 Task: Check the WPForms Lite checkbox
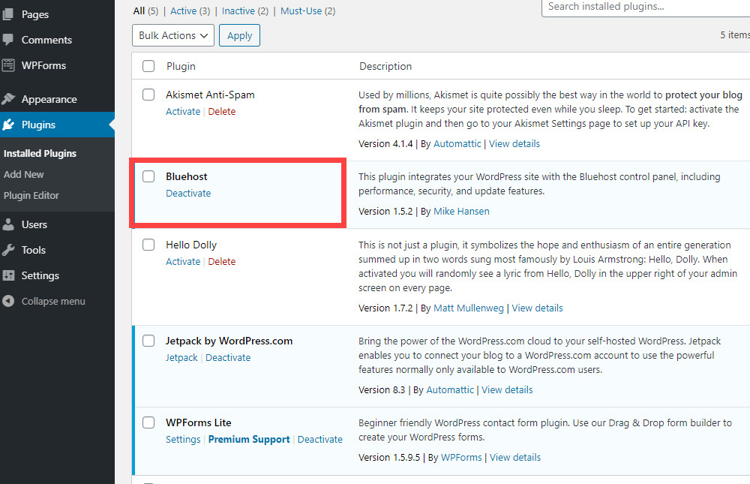[x=148, y=422]
